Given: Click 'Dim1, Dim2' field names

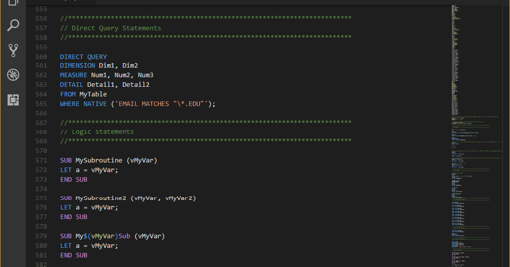Looking at the screenshot, I should click(x=118, y=66).
